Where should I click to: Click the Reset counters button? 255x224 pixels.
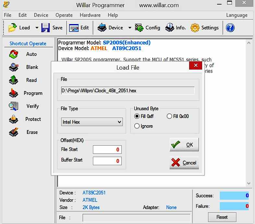[222, 217]
